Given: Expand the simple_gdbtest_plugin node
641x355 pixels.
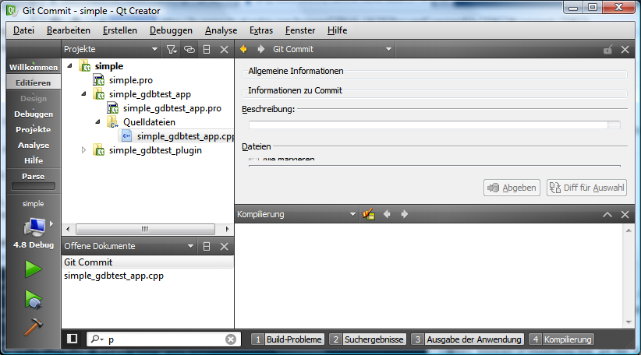Looking at the screenshot, I should coord(83,150).
